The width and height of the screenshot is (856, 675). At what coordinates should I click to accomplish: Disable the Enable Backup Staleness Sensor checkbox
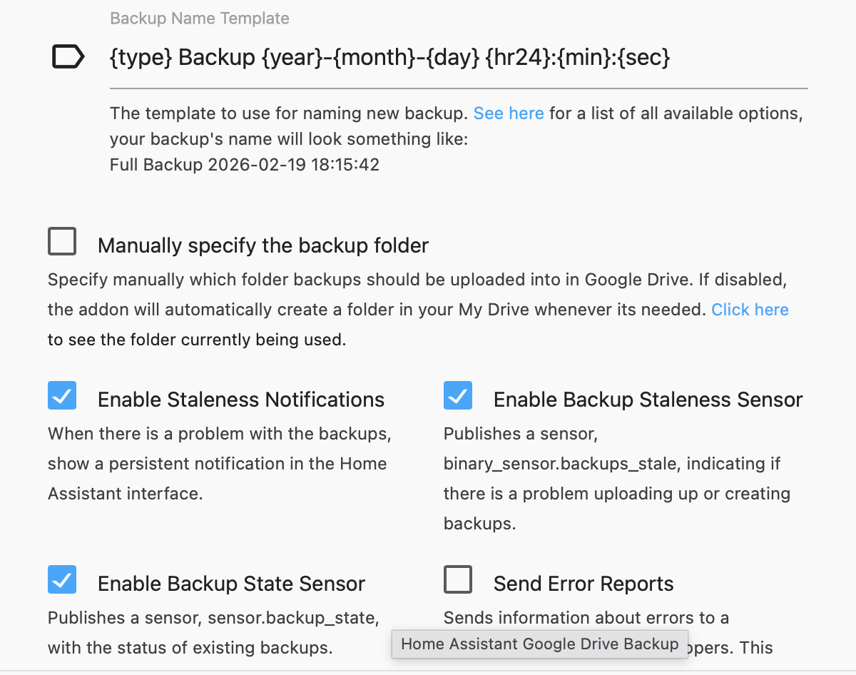(458, 395)
